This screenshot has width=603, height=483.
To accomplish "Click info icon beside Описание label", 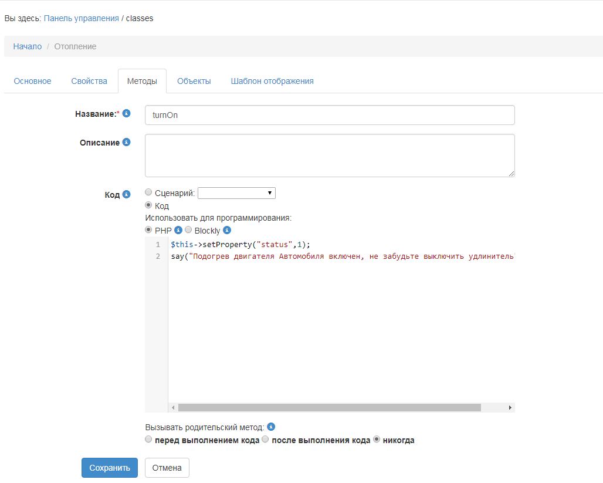I will pos(126,142).
